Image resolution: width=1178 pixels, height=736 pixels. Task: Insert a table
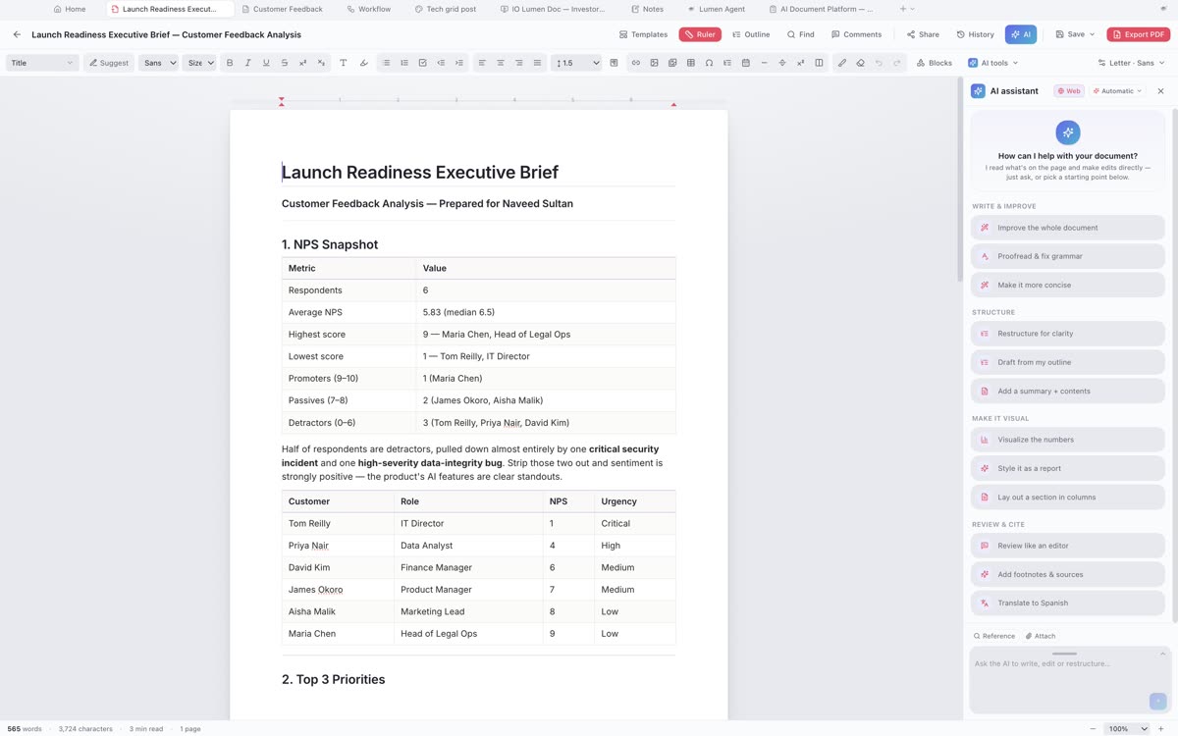pos(690,63)
